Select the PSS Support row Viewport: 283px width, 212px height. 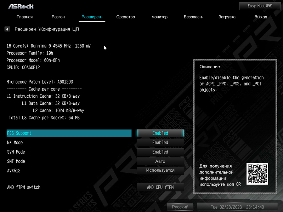tap(69, 133)
